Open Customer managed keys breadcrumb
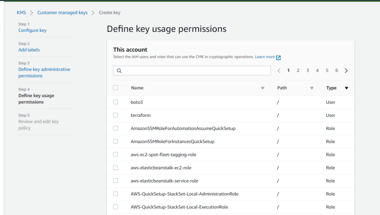Image resolution: width=380 pixels, height=215 pixels. coord(63,12)
